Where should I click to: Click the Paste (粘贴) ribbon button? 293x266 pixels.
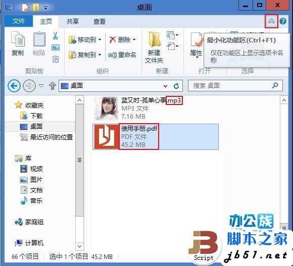click(39, 44)
